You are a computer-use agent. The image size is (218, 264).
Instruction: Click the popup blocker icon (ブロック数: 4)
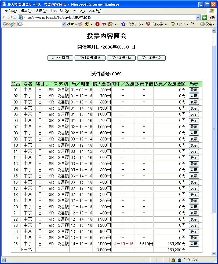coord(148,24)
